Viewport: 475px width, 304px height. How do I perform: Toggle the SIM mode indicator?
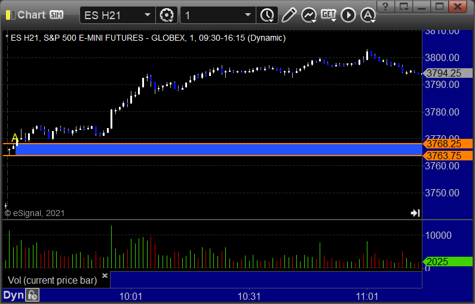pos(56,14)
